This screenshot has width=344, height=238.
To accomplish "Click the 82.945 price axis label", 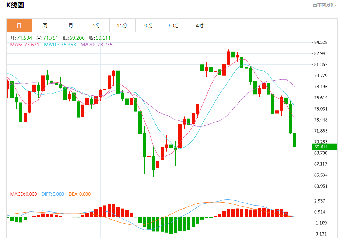I will tap(321, 53).
